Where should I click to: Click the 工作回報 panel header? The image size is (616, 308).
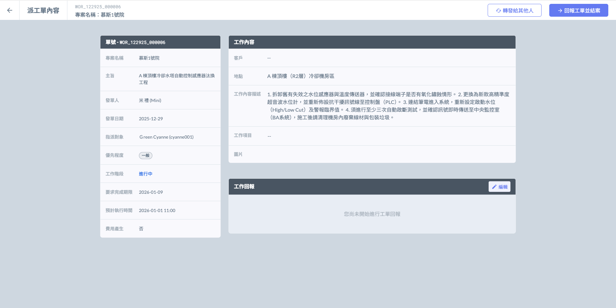coord(244,186)
